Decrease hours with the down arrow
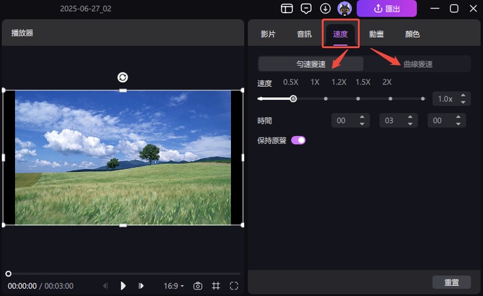The image size is (483, 296). 362,124
